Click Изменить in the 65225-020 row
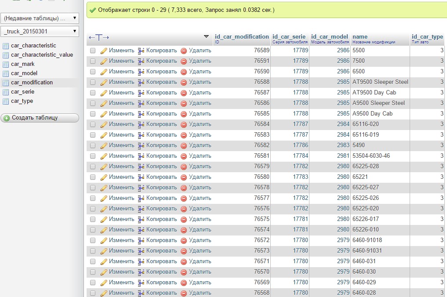Image resolution: width=447 pixels, height=297 pixels. (x=121, y=209)
